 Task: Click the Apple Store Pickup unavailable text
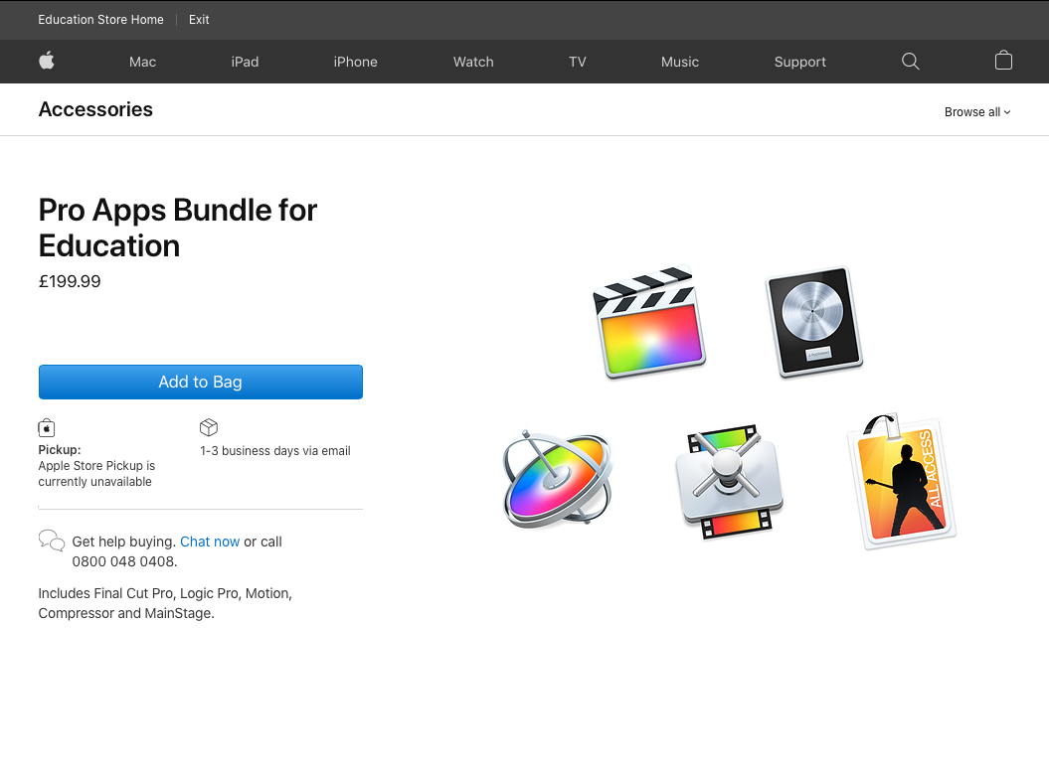coord(96,473)
